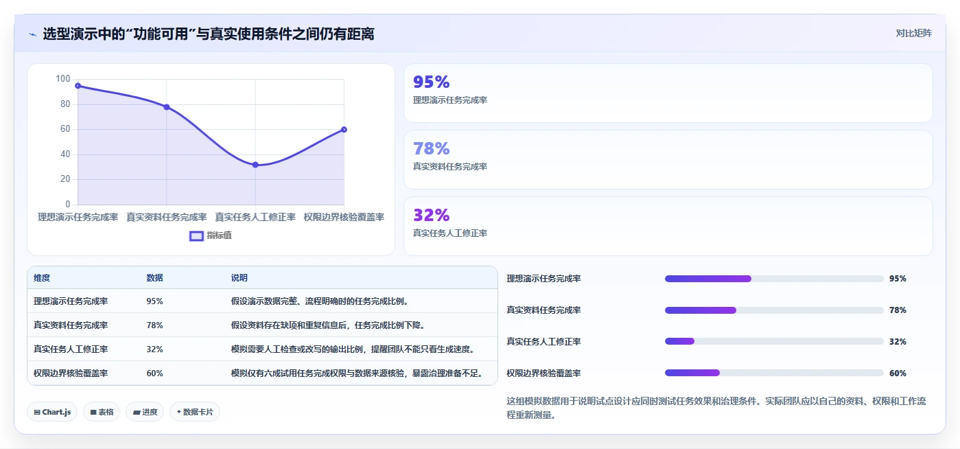Click the big 95% stat card value

point(431,82)
